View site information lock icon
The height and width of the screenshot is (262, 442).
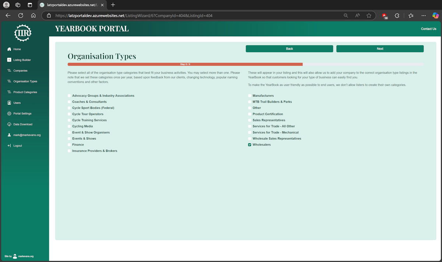click(49, 16)
